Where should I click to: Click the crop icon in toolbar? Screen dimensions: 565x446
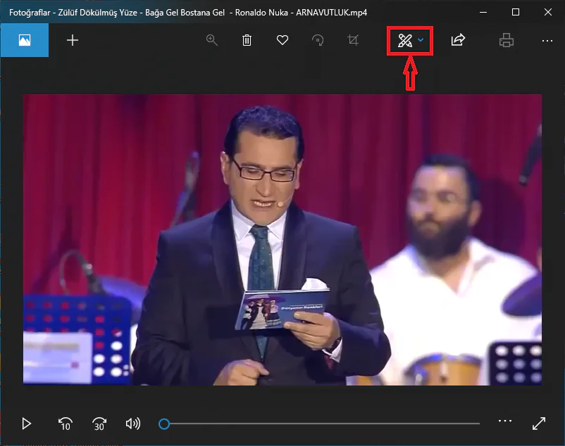(x=353, y=40)
